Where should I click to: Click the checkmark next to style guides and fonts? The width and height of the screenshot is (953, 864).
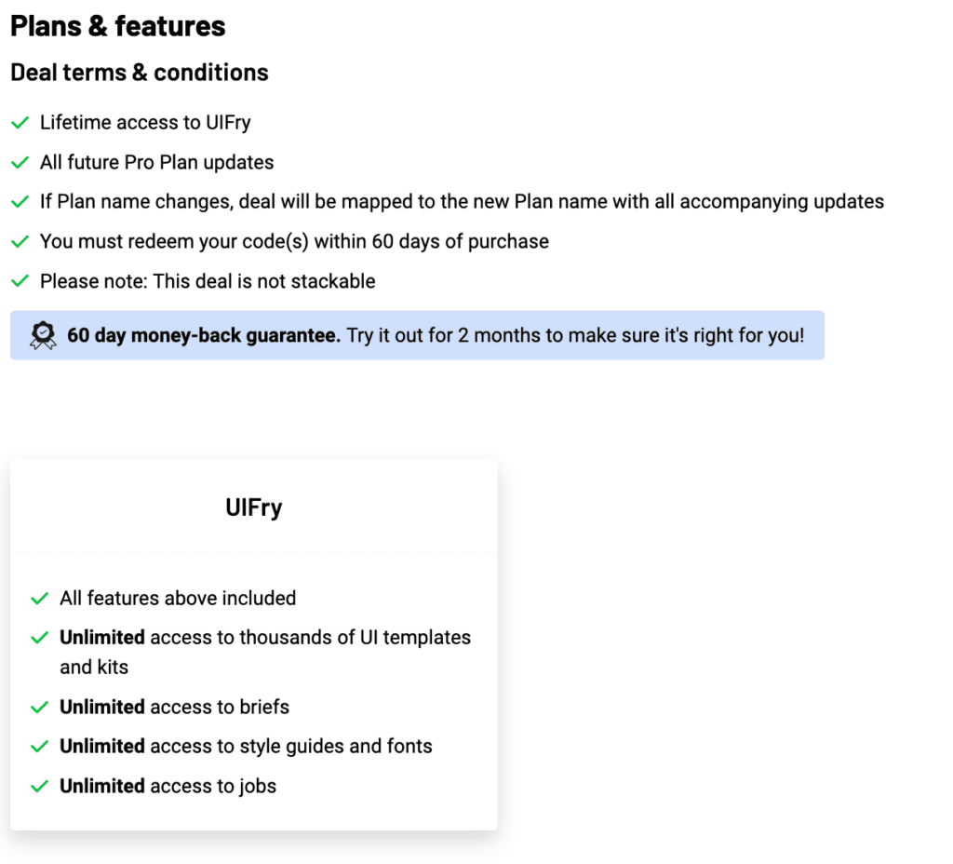(39, 747)
